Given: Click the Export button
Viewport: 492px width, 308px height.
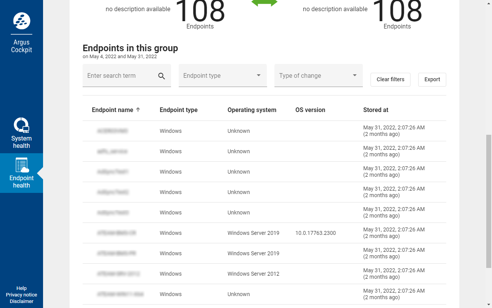Looking at the screenshot, I should click(432, 79).
